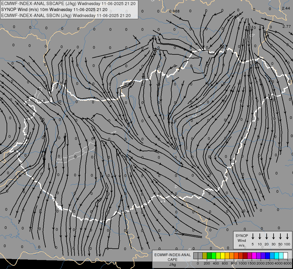The height and width of the screenshot is (269, 293).
Task: Select the purple swatch left of 2000 tick
Action: (x=258, y=256)
